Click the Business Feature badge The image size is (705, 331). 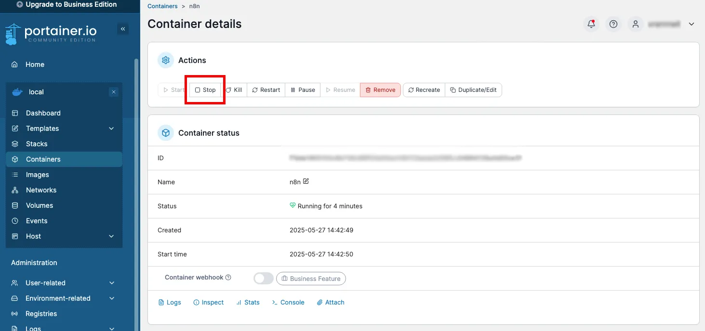pyautogui.click(x=311, y=279)
